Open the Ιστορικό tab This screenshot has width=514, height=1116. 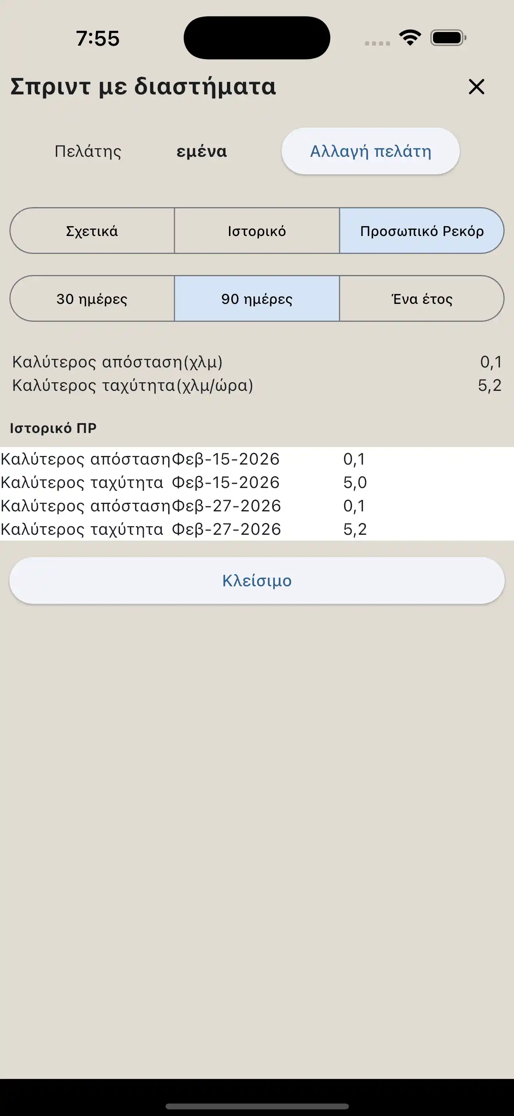[x=257, y=231]
